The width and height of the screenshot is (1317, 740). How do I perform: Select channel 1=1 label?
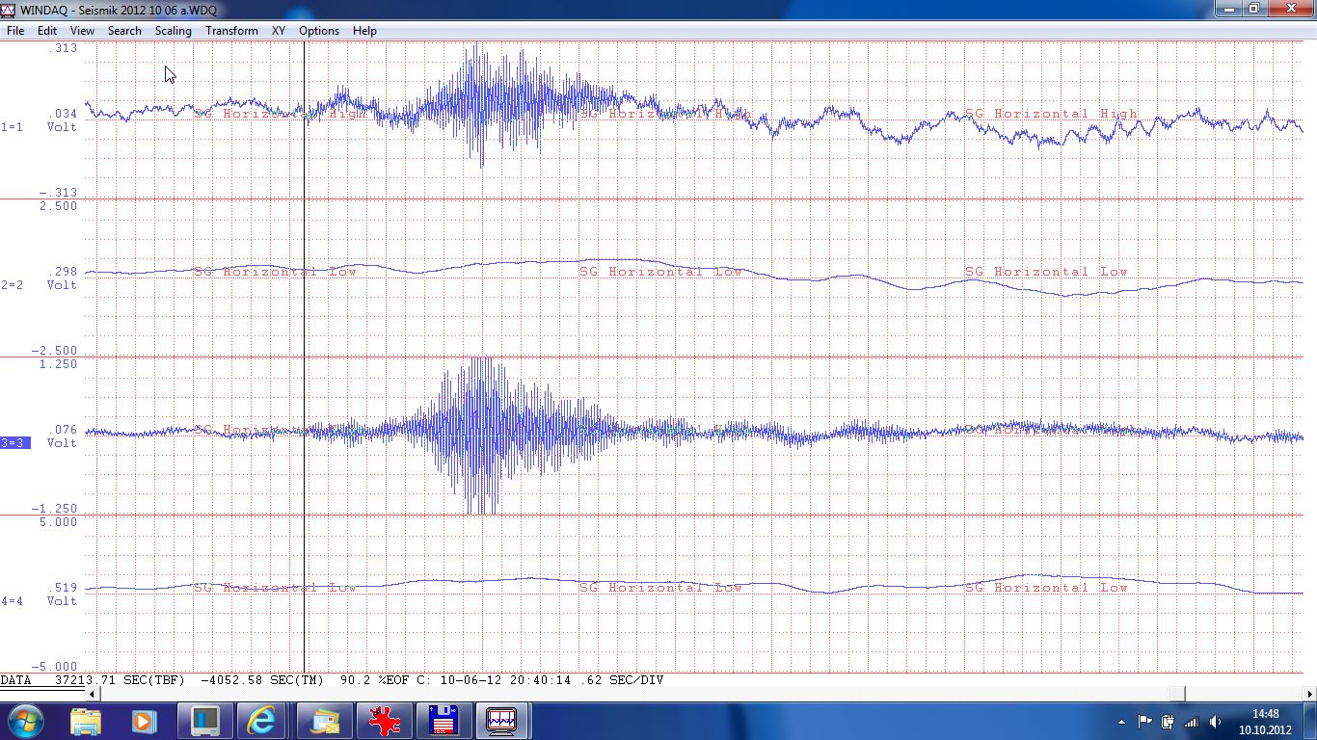tap(13, 127)
